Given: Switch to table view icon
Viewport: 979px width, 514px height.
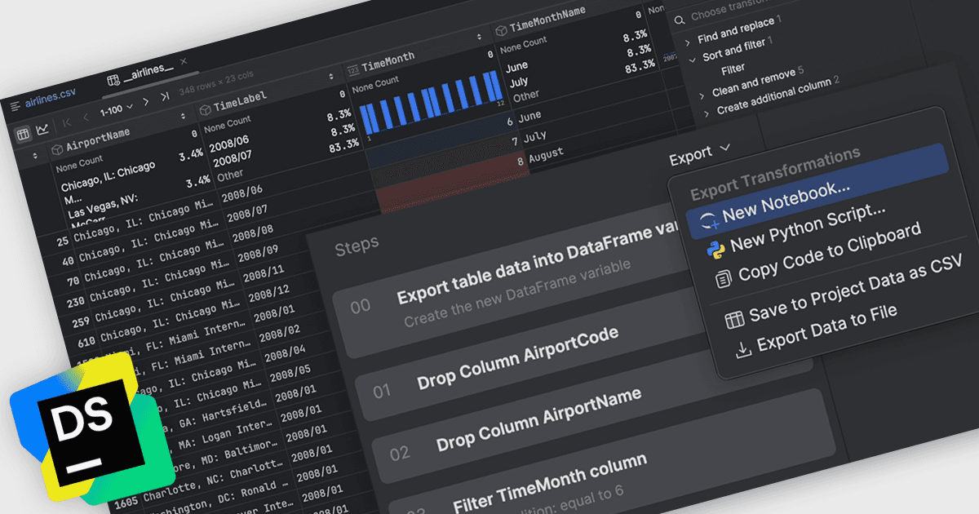Looking at the screenshot, I should coord(23,133).
